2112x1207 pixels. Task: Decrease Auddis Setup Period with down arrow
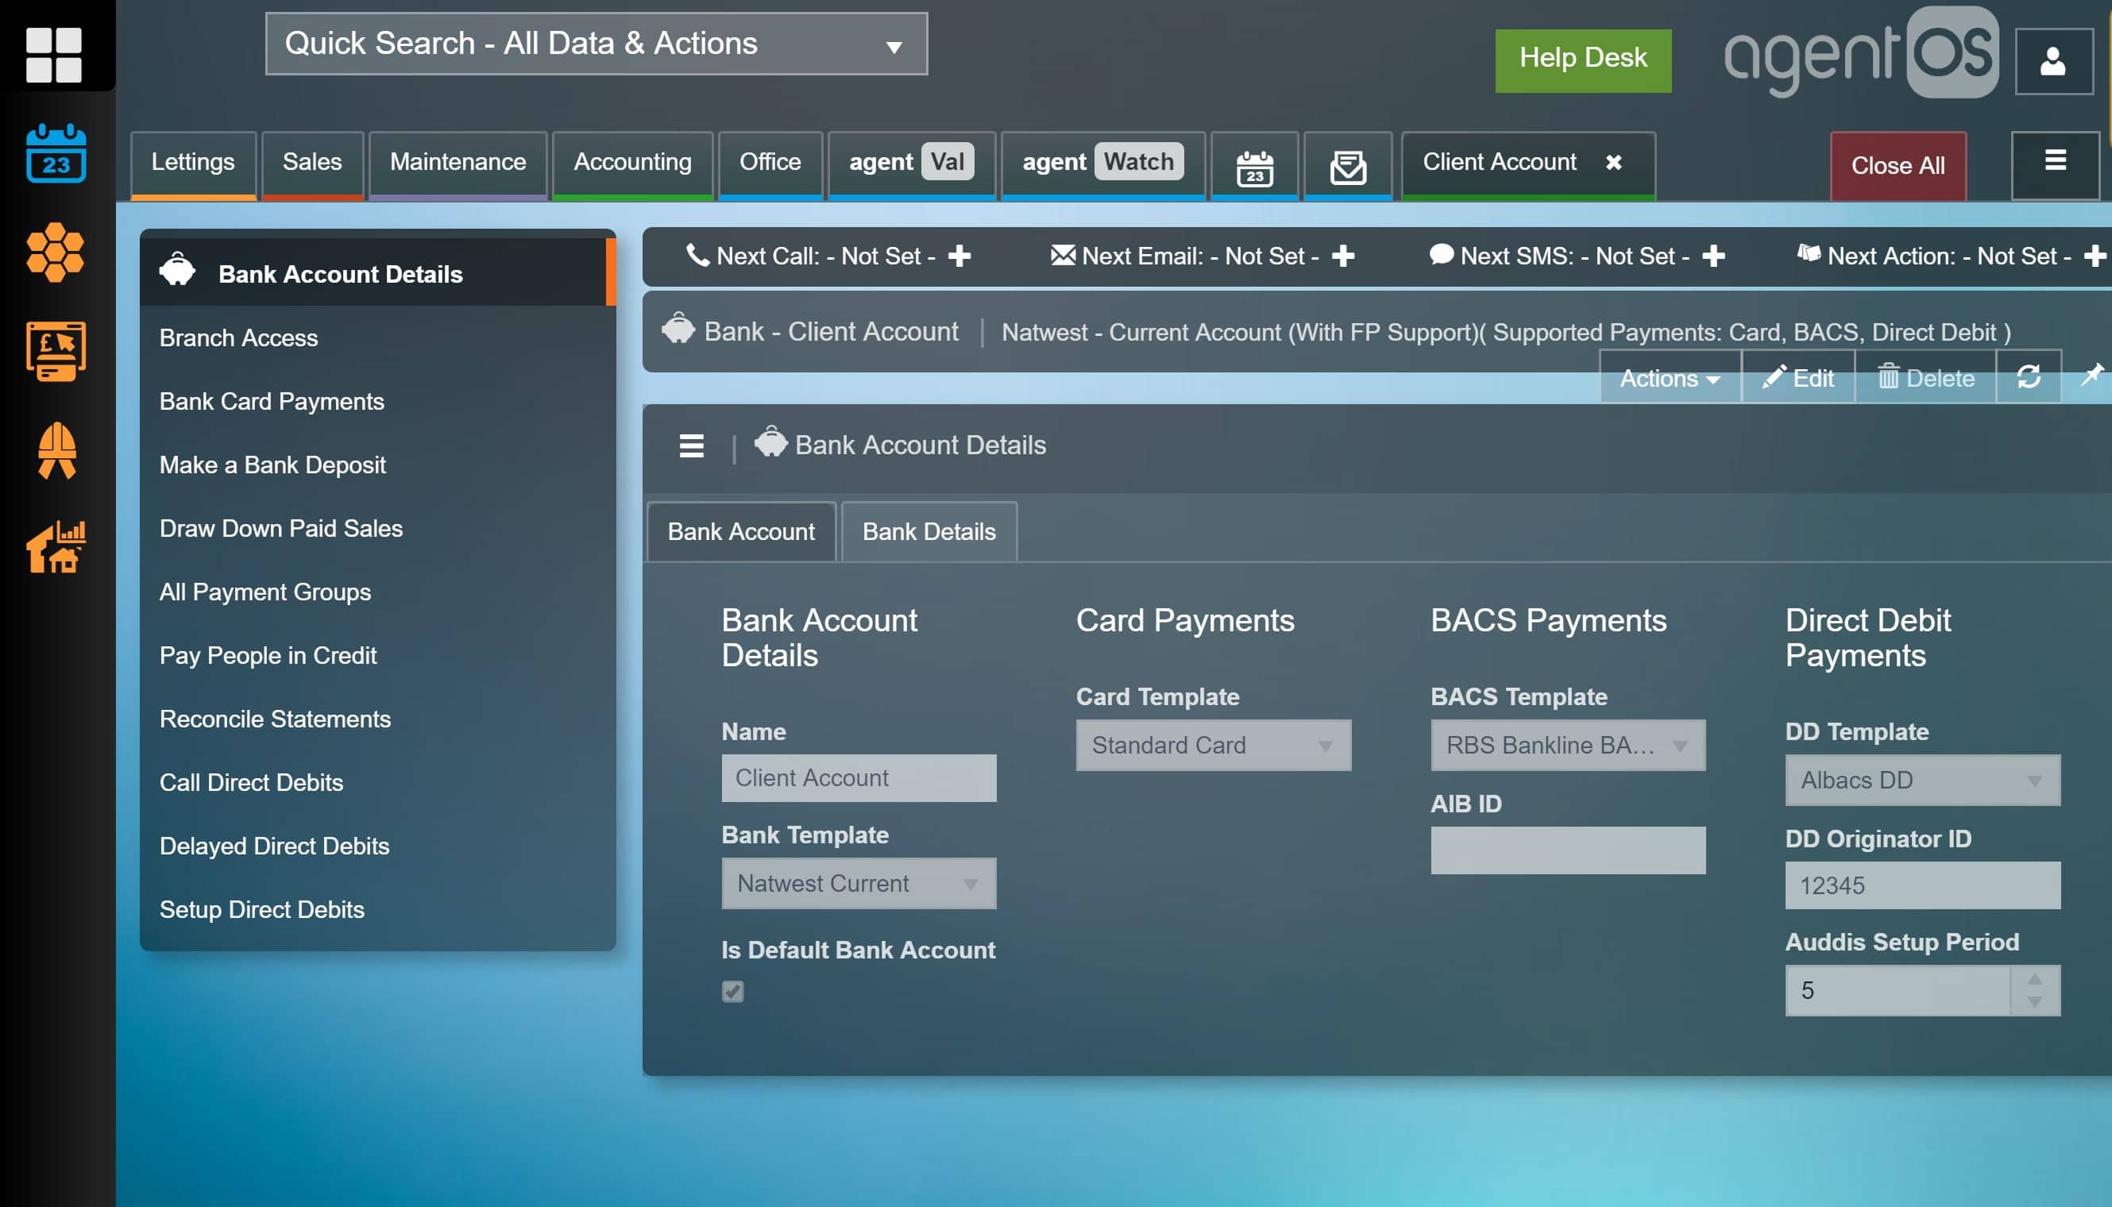2035,1002
